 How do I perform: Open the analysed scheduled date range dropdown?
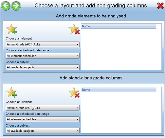[43, 56]
